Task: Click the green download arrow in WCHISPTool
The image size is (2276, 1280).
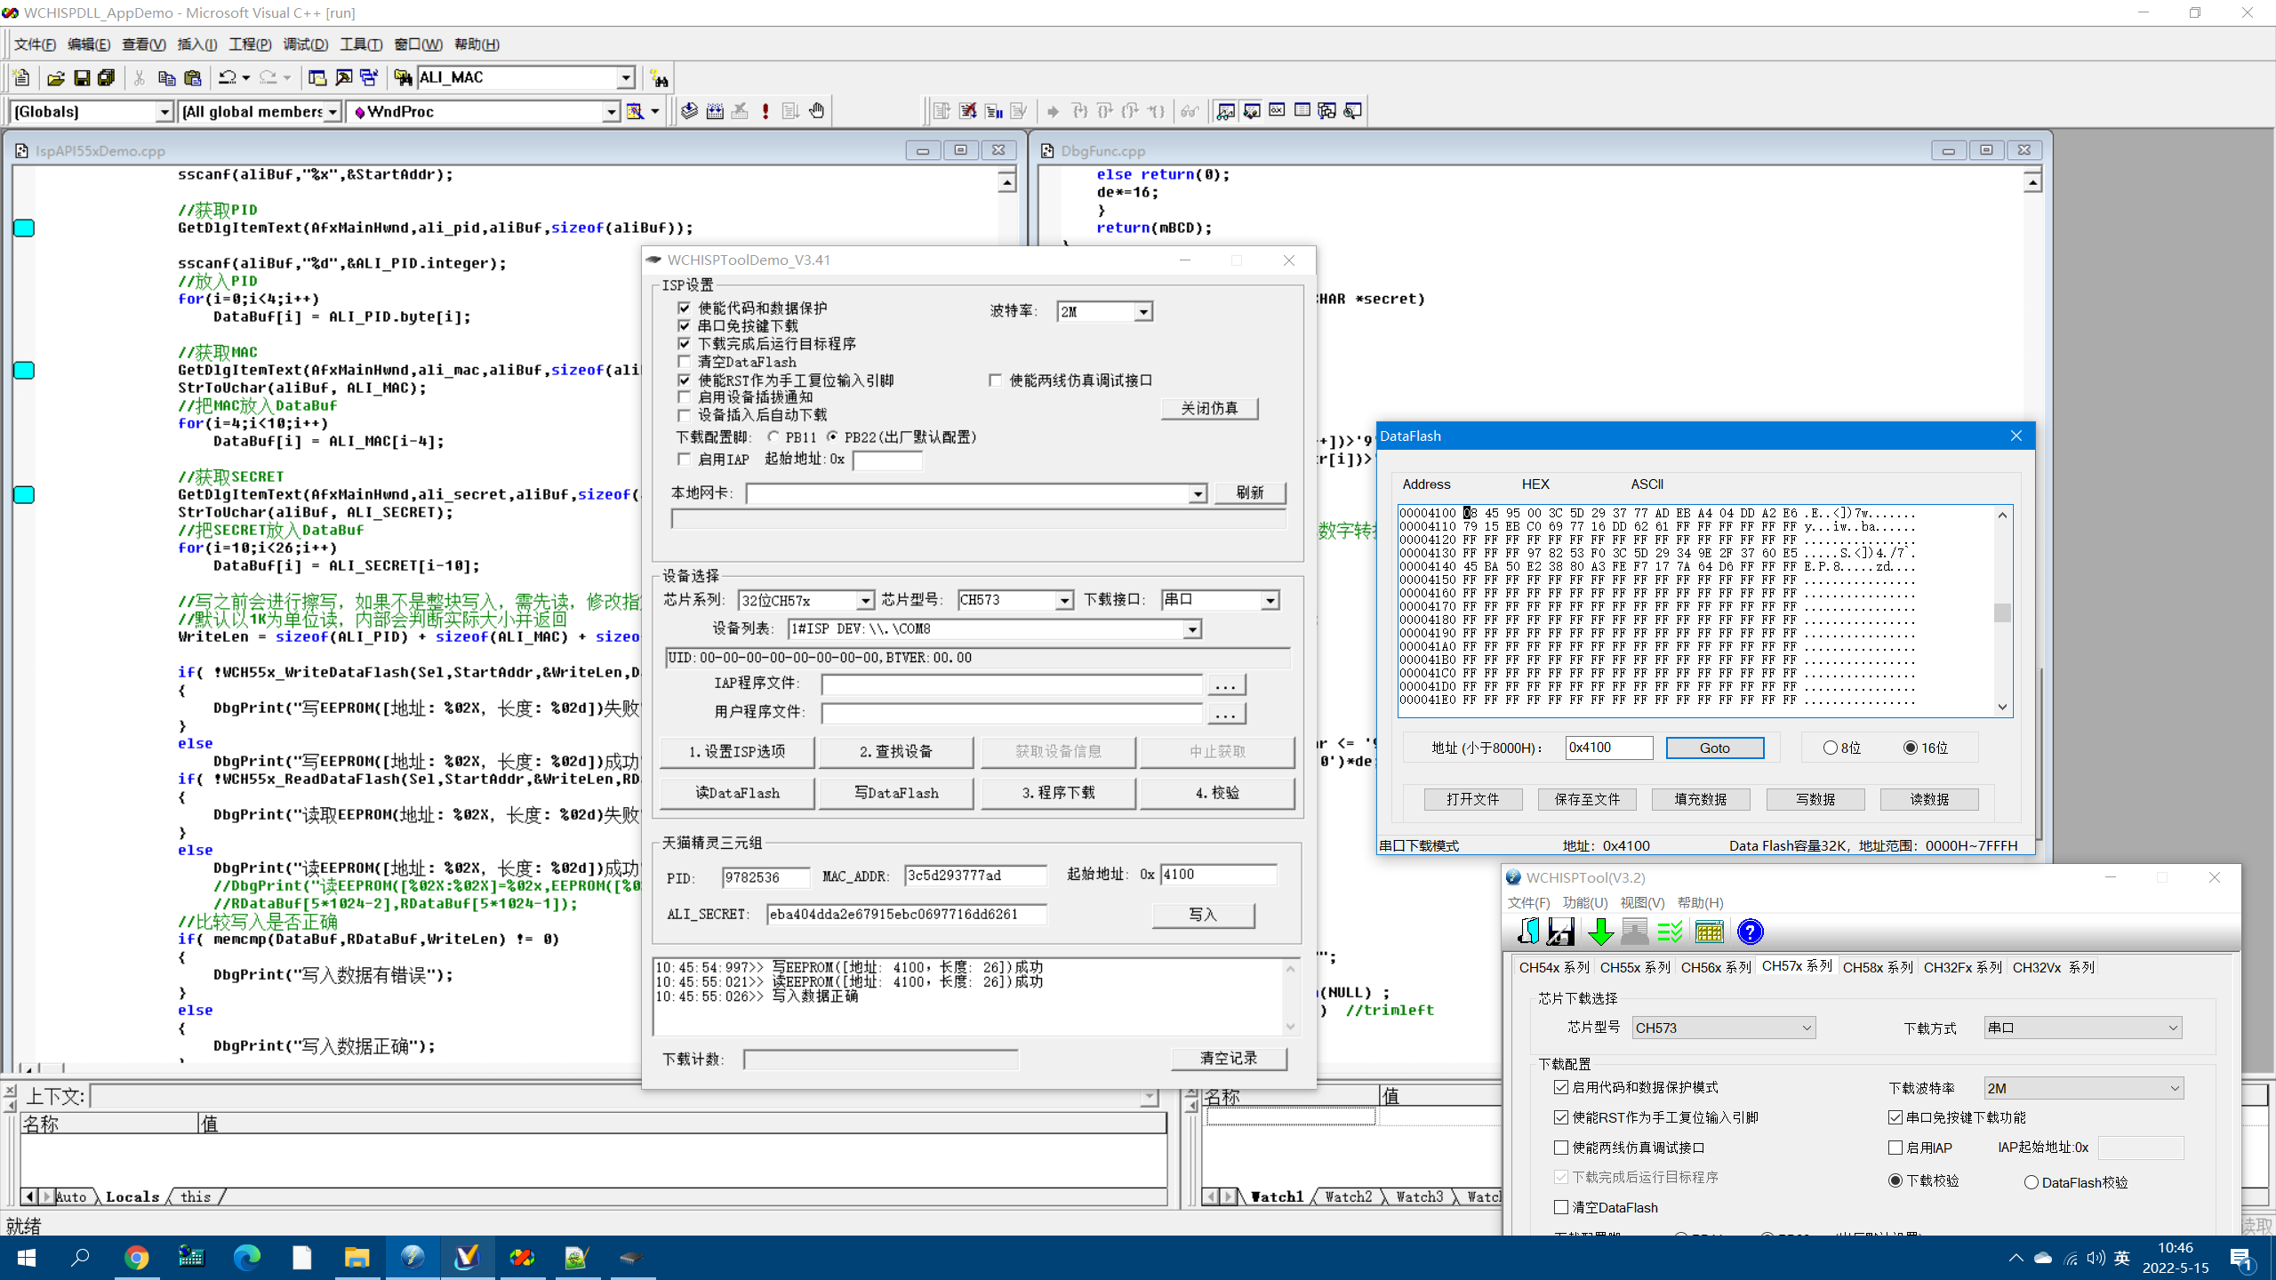Action: (x=1600, y=932)
